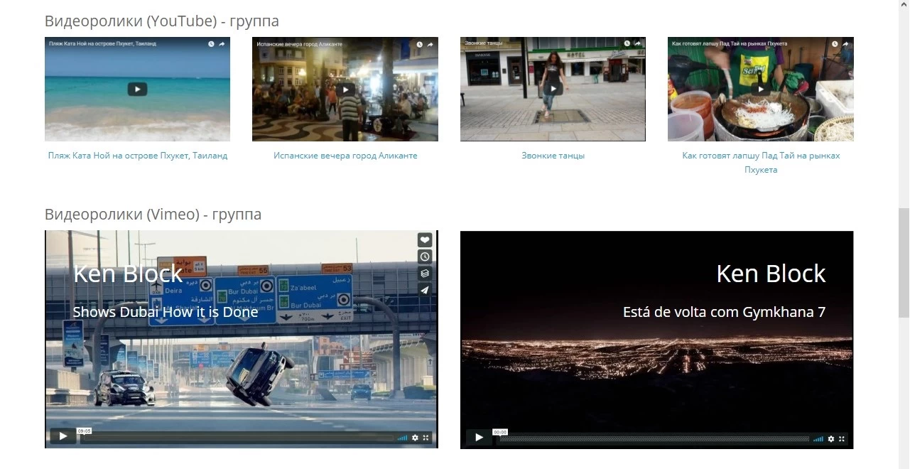Seek in Gymkhana 7 video progress bar
Viewport: 910px width, 469px height.
[x=653, y=439]
